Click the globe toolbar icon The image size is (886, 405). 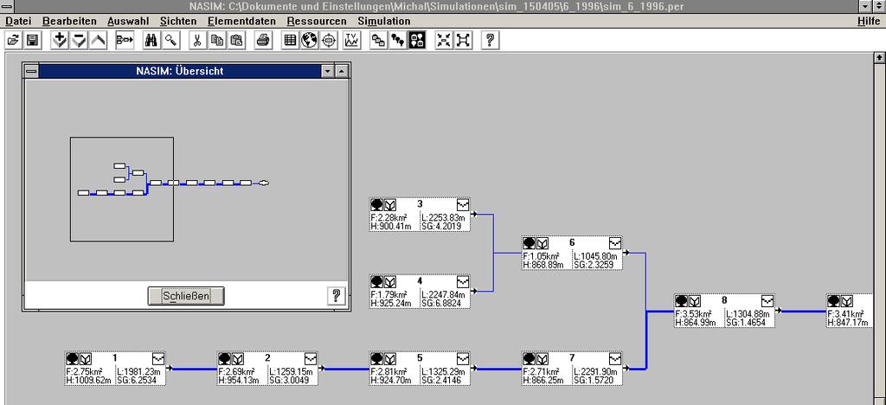[x=309, y=40]
